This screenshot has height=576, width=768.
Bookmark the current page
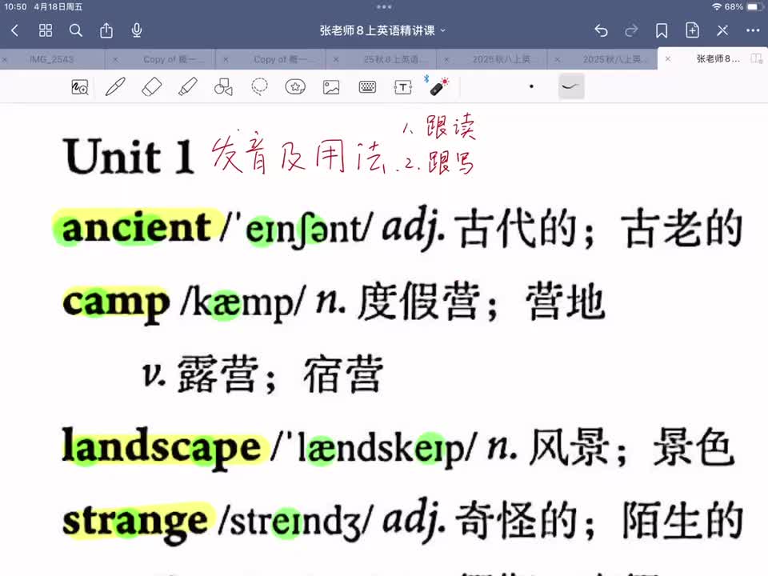662,31
